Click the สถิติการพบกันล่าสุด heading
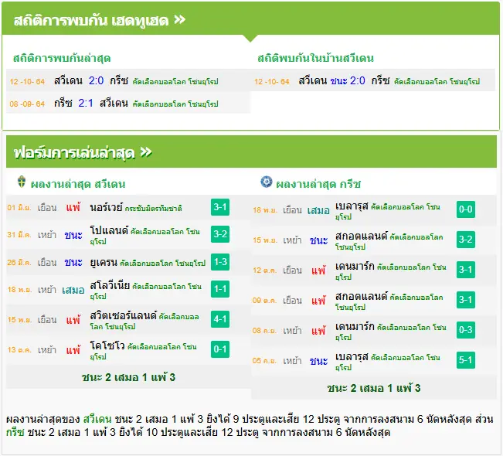 tap(62, 58)
